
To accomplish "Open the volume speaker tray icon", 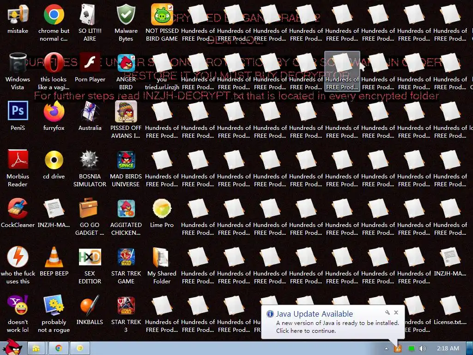I will click(x=422, y=349).
